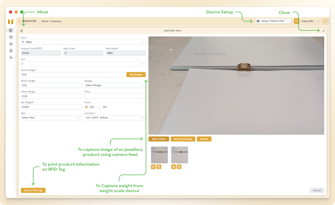Screen dimensions: 335x205
Task: Preview the first captured jewellery photo
Action: coord(153,167)
